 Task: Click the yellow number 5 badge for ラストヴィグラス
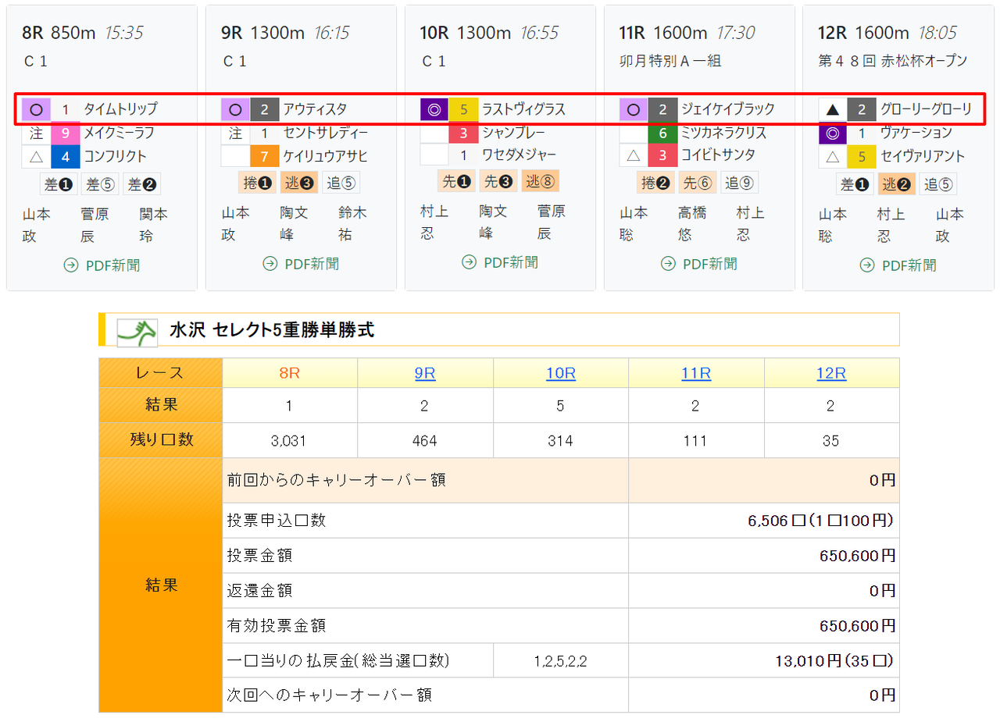[x=464, y=109]
